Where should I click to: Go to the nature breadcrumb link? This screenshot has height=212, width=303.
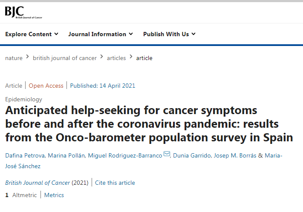(14, 58)
